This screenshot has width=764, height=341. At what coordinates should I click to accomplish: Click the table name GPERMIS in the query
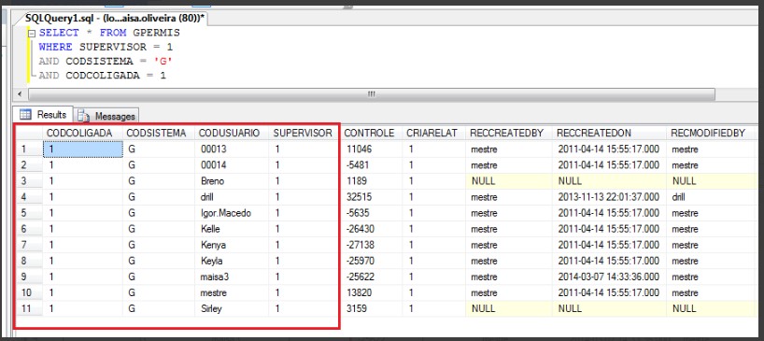(156, 33)
